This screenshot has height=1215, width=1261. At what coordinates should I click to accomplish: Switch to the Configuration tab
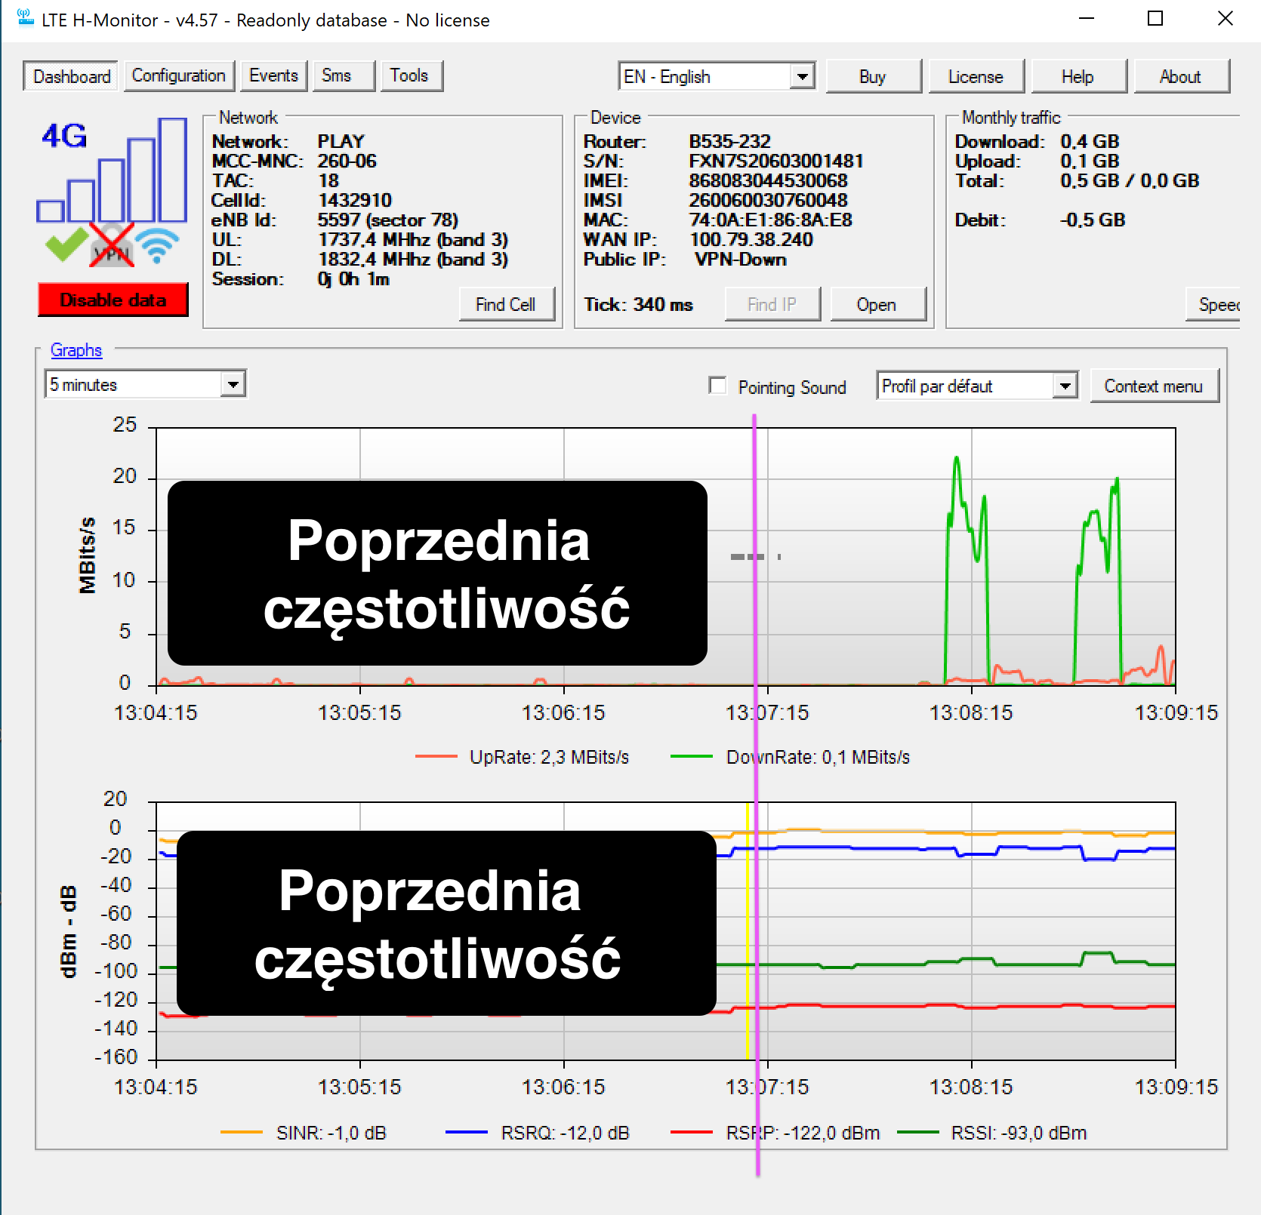(x=179, y=75)
